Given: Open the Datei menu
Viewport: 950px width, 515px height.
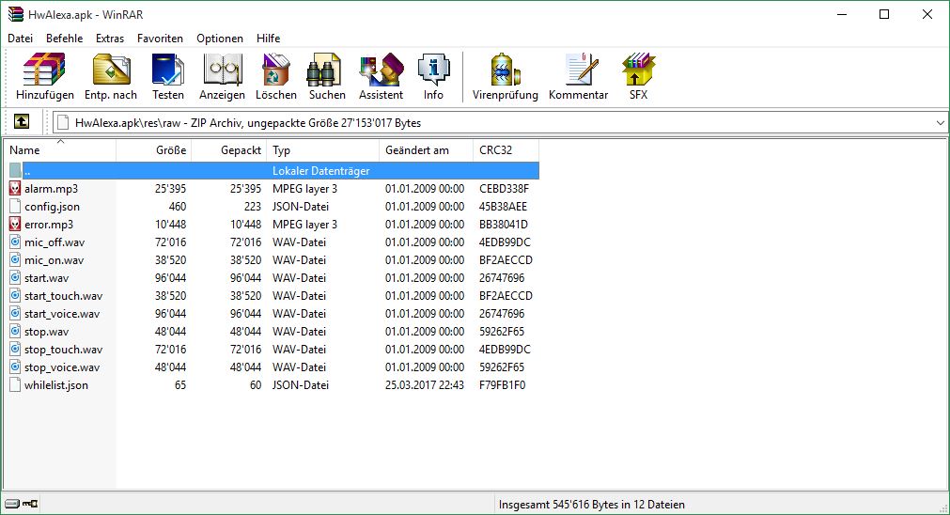Looking at the screenshot, I should [20, 39].
